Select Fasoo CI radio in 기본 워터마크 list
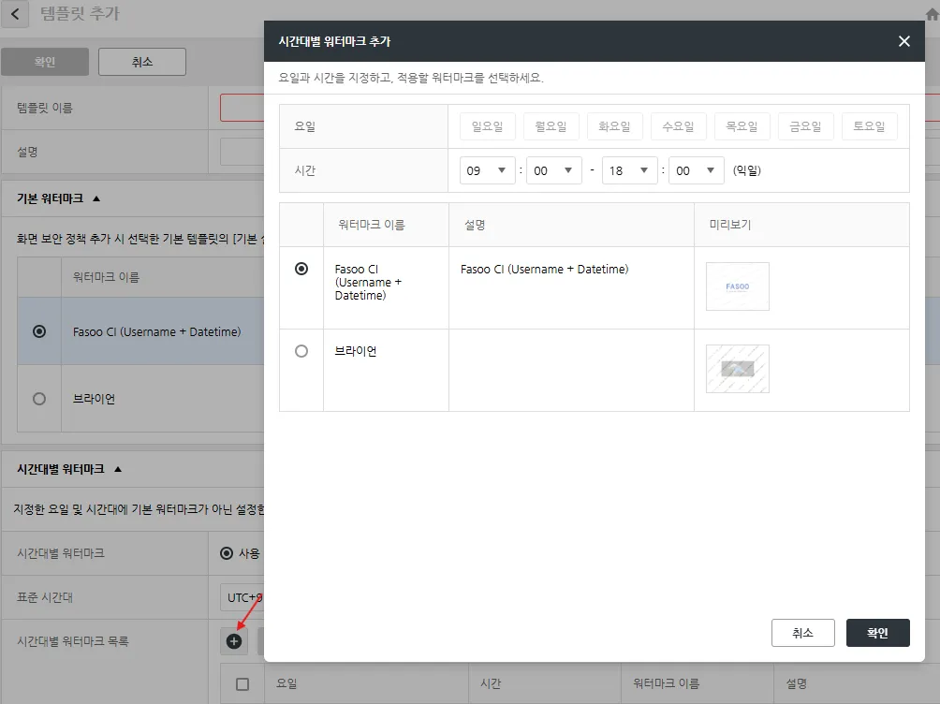Screen dimensions: 940x704 (x=39, y=331)
